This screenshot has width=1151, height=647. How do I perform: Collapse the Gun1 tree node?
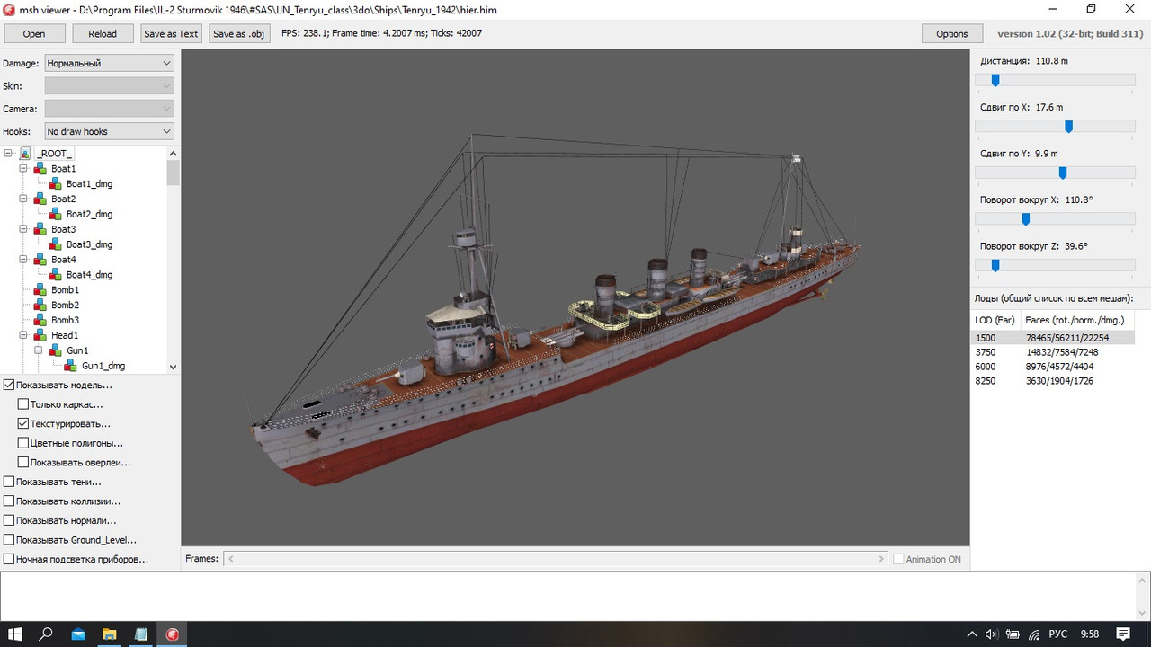(x=39, y=350)
